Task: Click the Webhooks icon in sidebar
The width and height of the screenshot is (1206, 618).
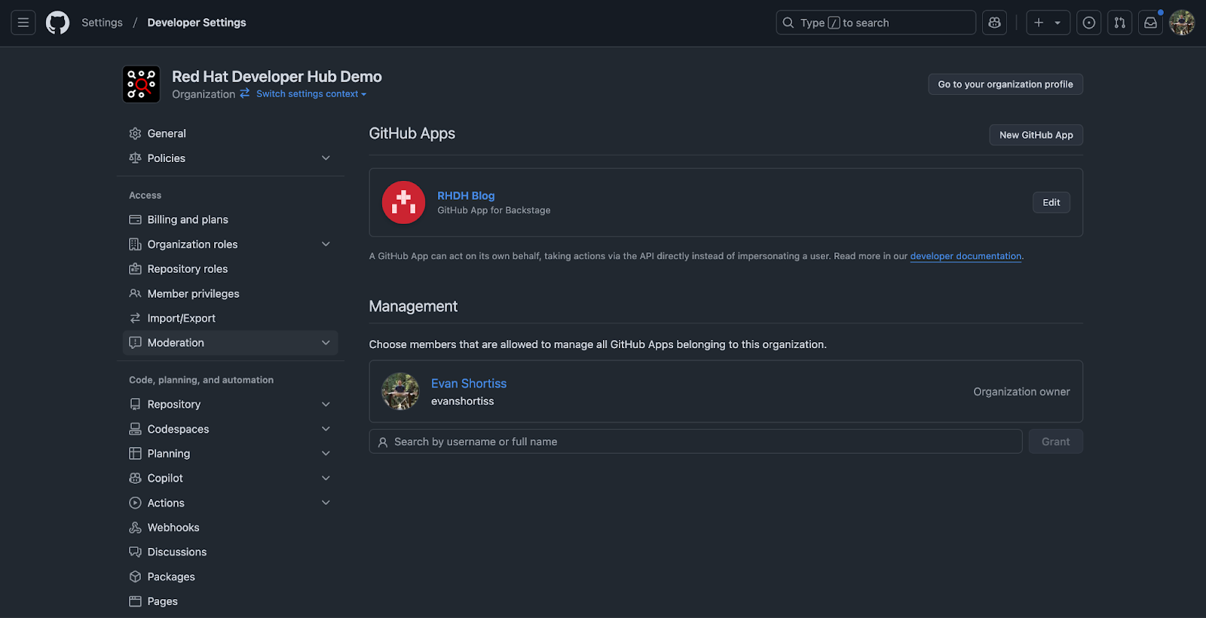Action: click(135, 528)
